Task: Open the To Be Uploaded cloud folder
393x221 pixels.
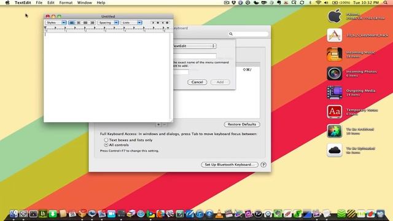Action: click(334, 150)
